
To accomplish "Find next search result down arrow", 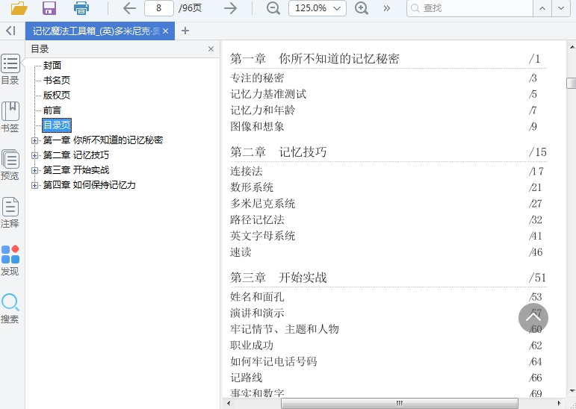I will [561, 8].
